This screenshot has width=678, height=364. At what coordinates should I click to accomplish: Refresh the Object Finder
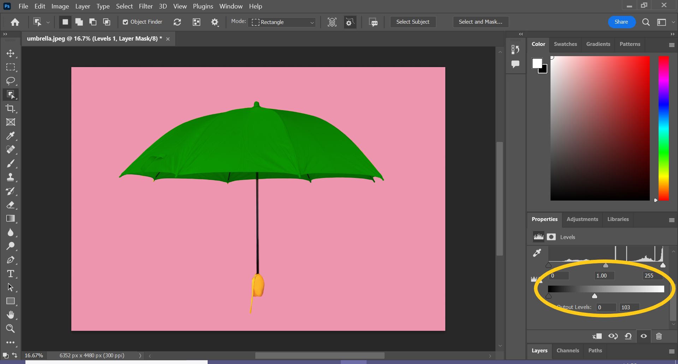[177, 22]
